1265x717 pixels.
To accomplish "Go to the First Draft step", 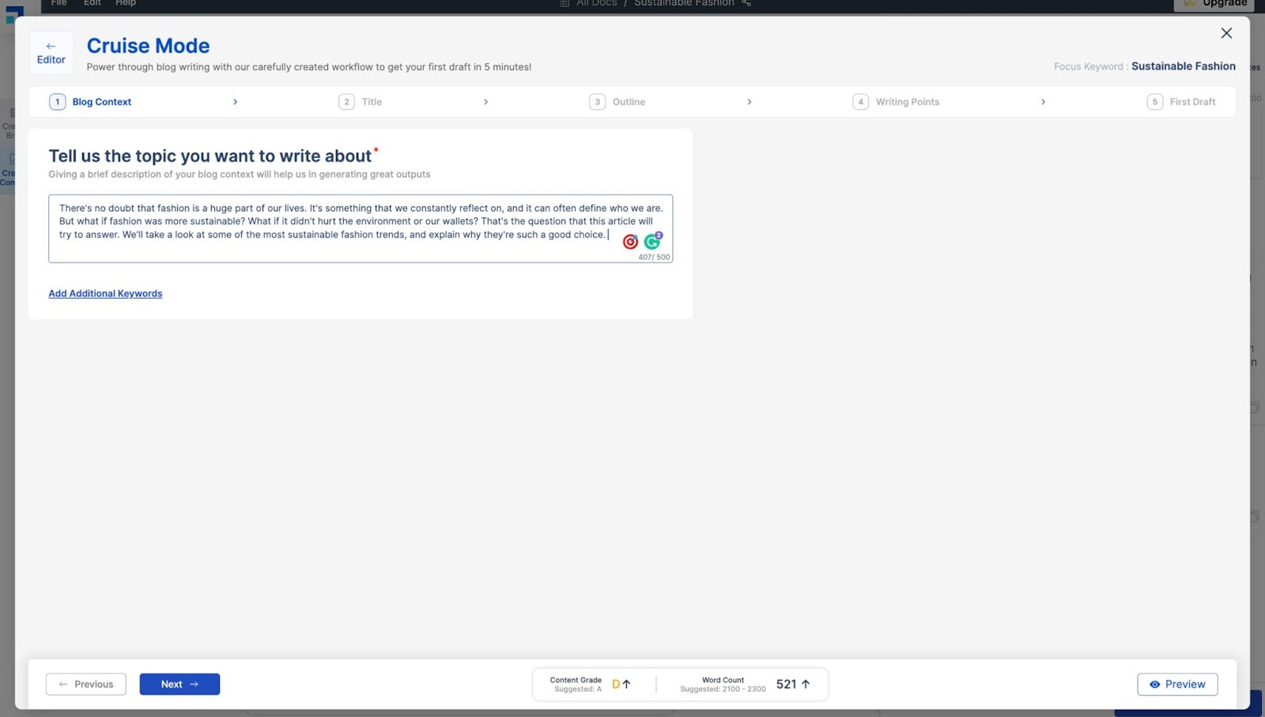I will [x=1192, y=102].
